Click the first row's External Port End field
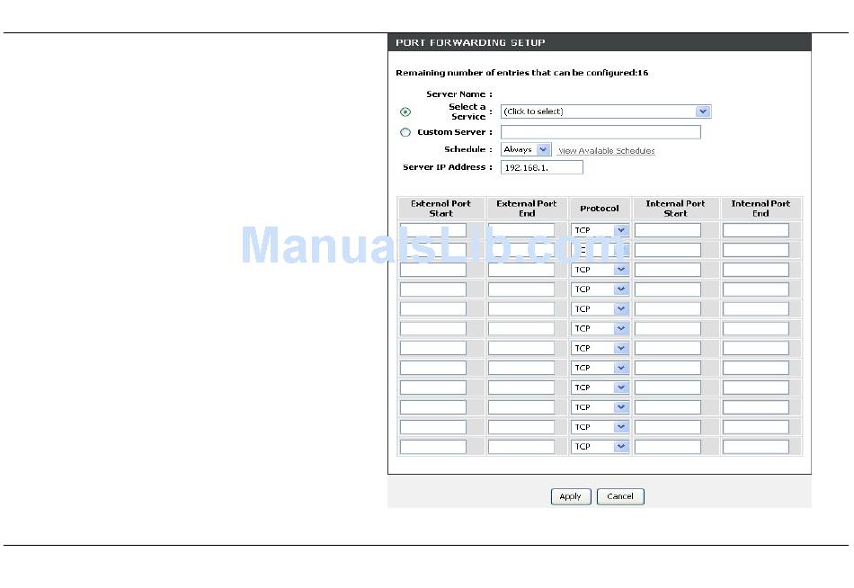The image size is (854, 588). (x=521, y=230)
